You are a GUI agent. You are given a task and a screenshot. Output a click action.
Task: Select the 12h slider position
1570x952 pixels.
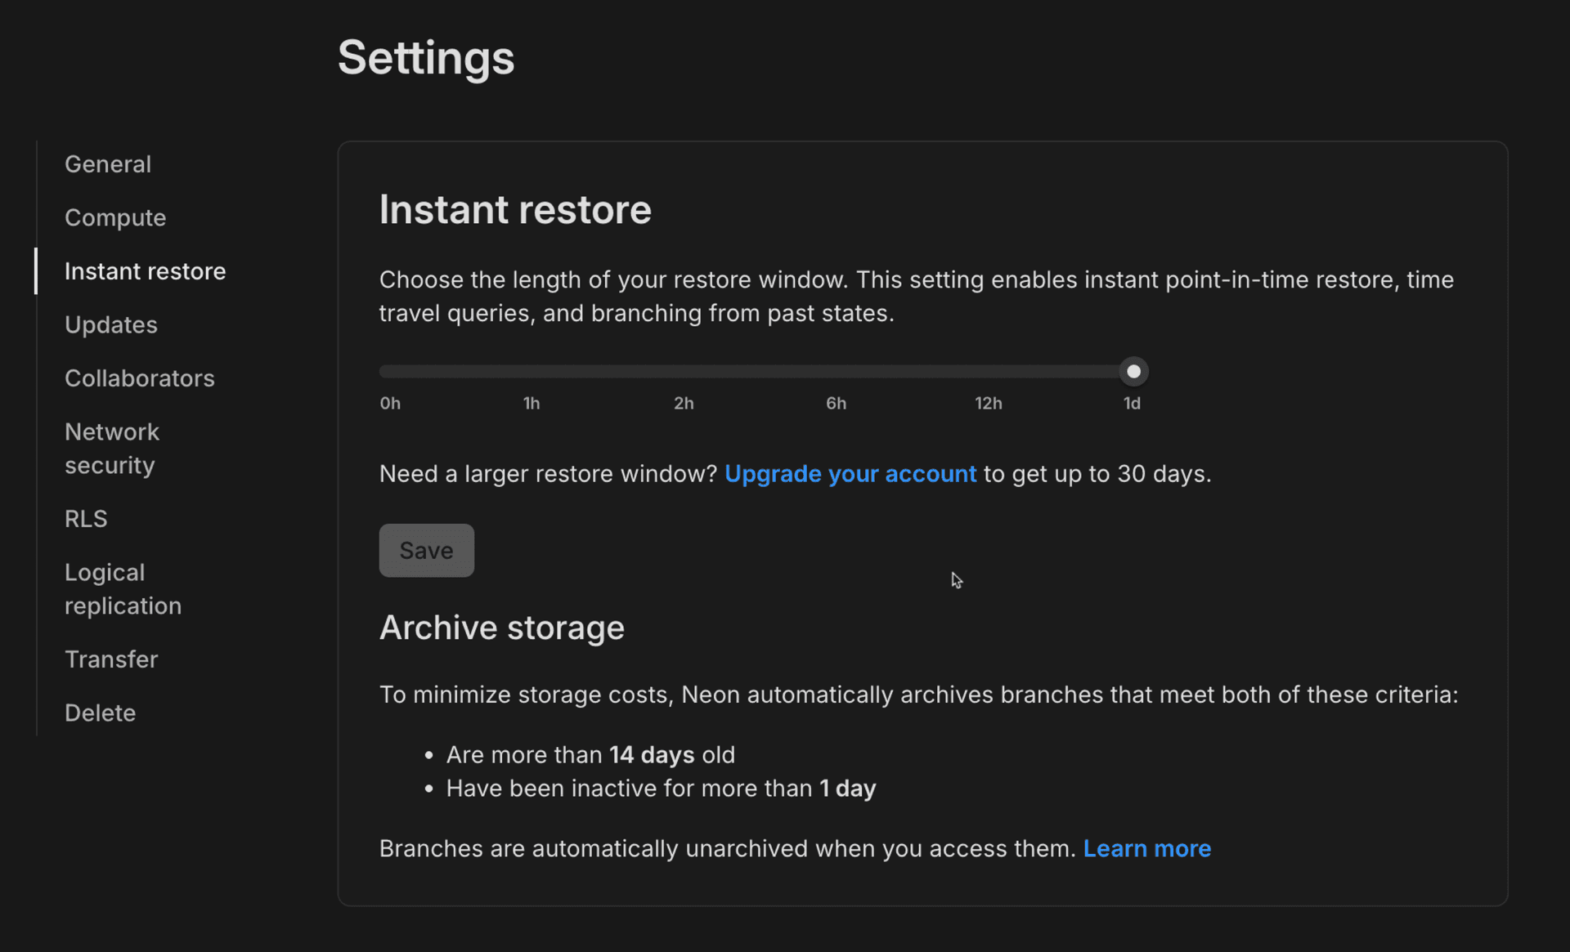[x=988, y=371]
